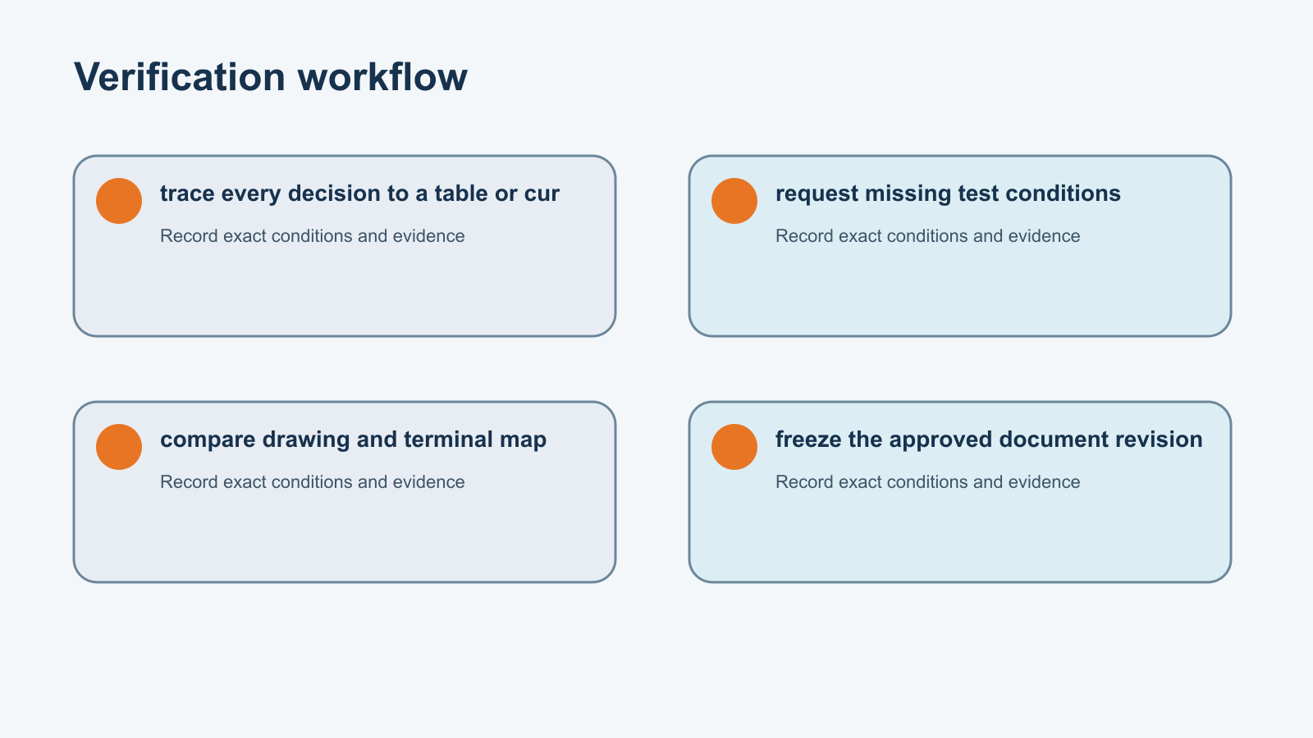This screenshot has width=1313, height=738.
Task: Select heading "request missing test conditions"
Action: (x=948, y=194)
